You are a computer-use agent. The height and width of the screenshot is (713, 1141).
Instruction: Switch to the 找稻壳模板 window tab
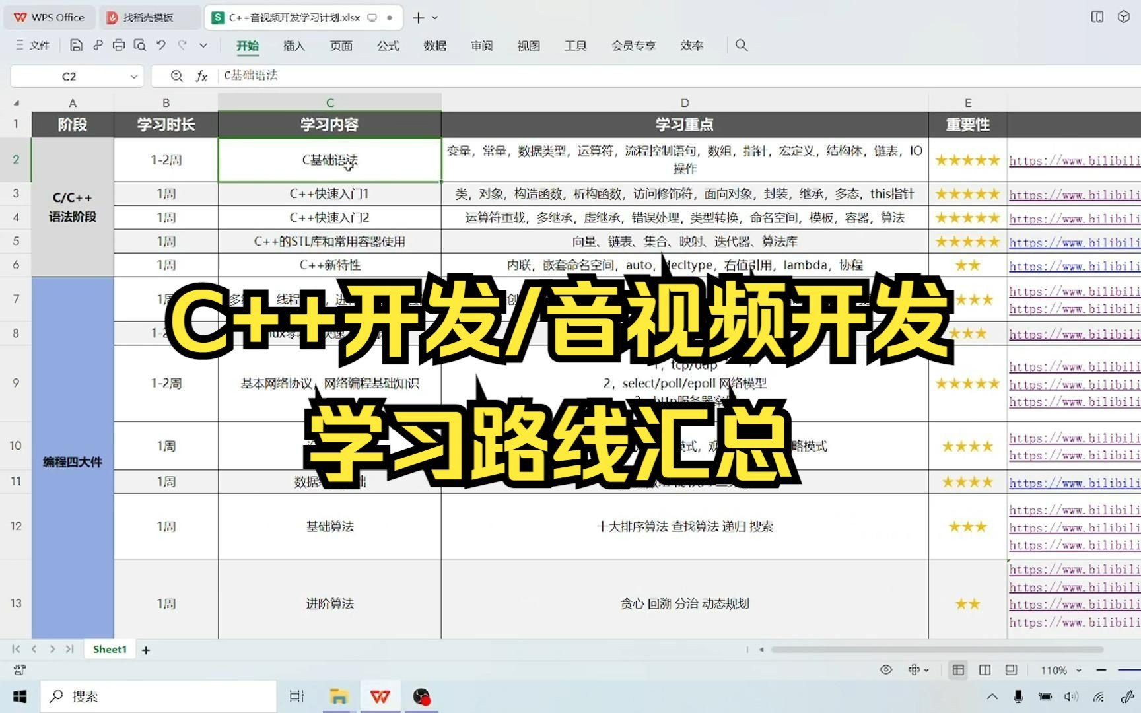151,18
